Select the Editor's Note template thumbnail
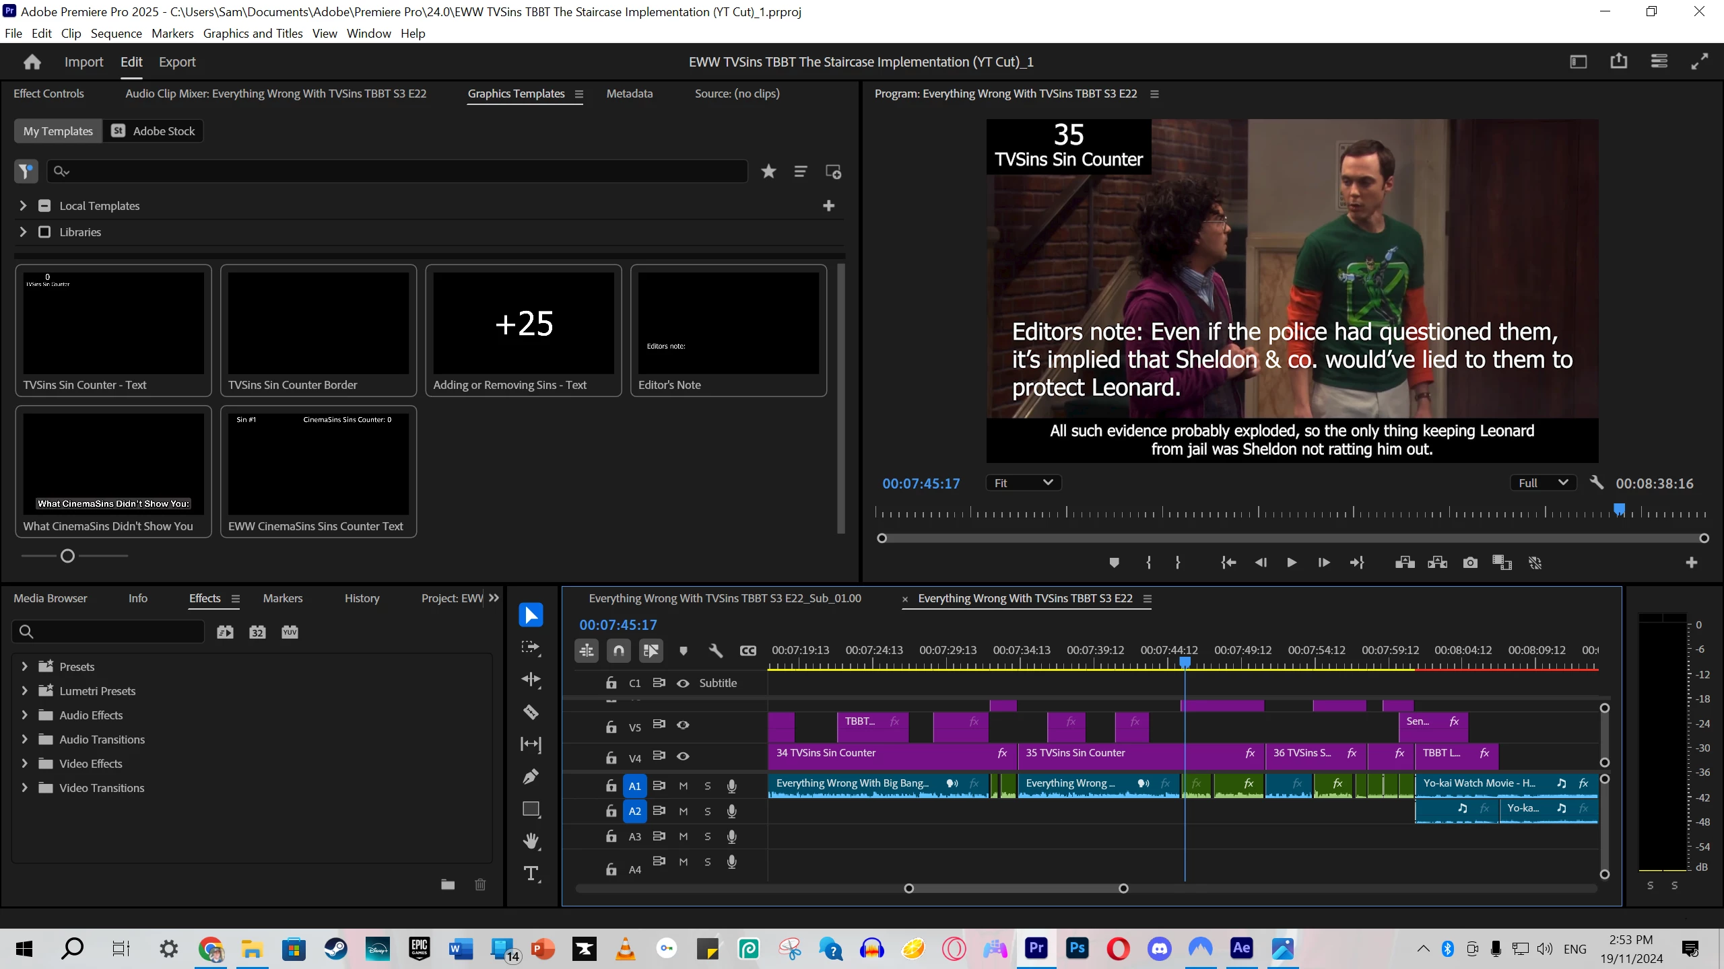The height and width of the screenshot is (969, 1724). tap(728, 324)
